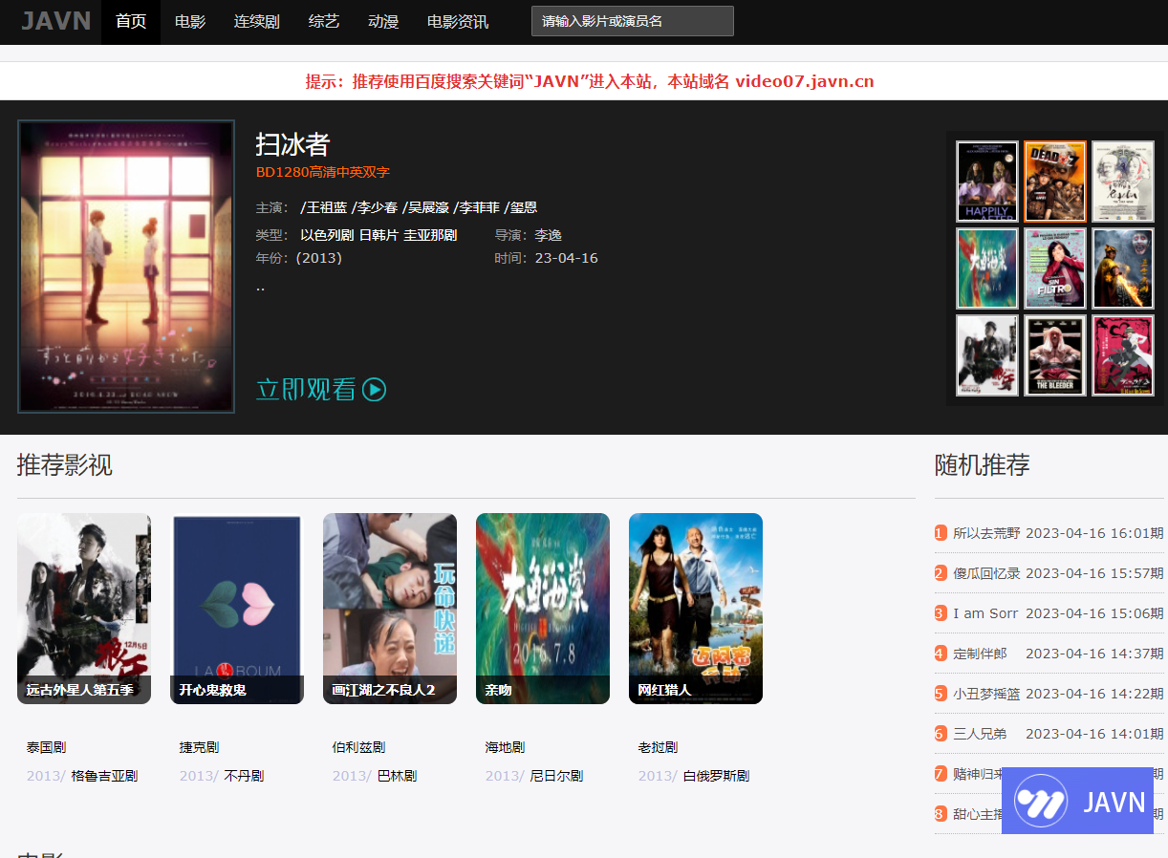The height and width of the screenshot is (858, 1168).
Task: Click the play circle icon beside 立即观看
Action: click(375, 389)
